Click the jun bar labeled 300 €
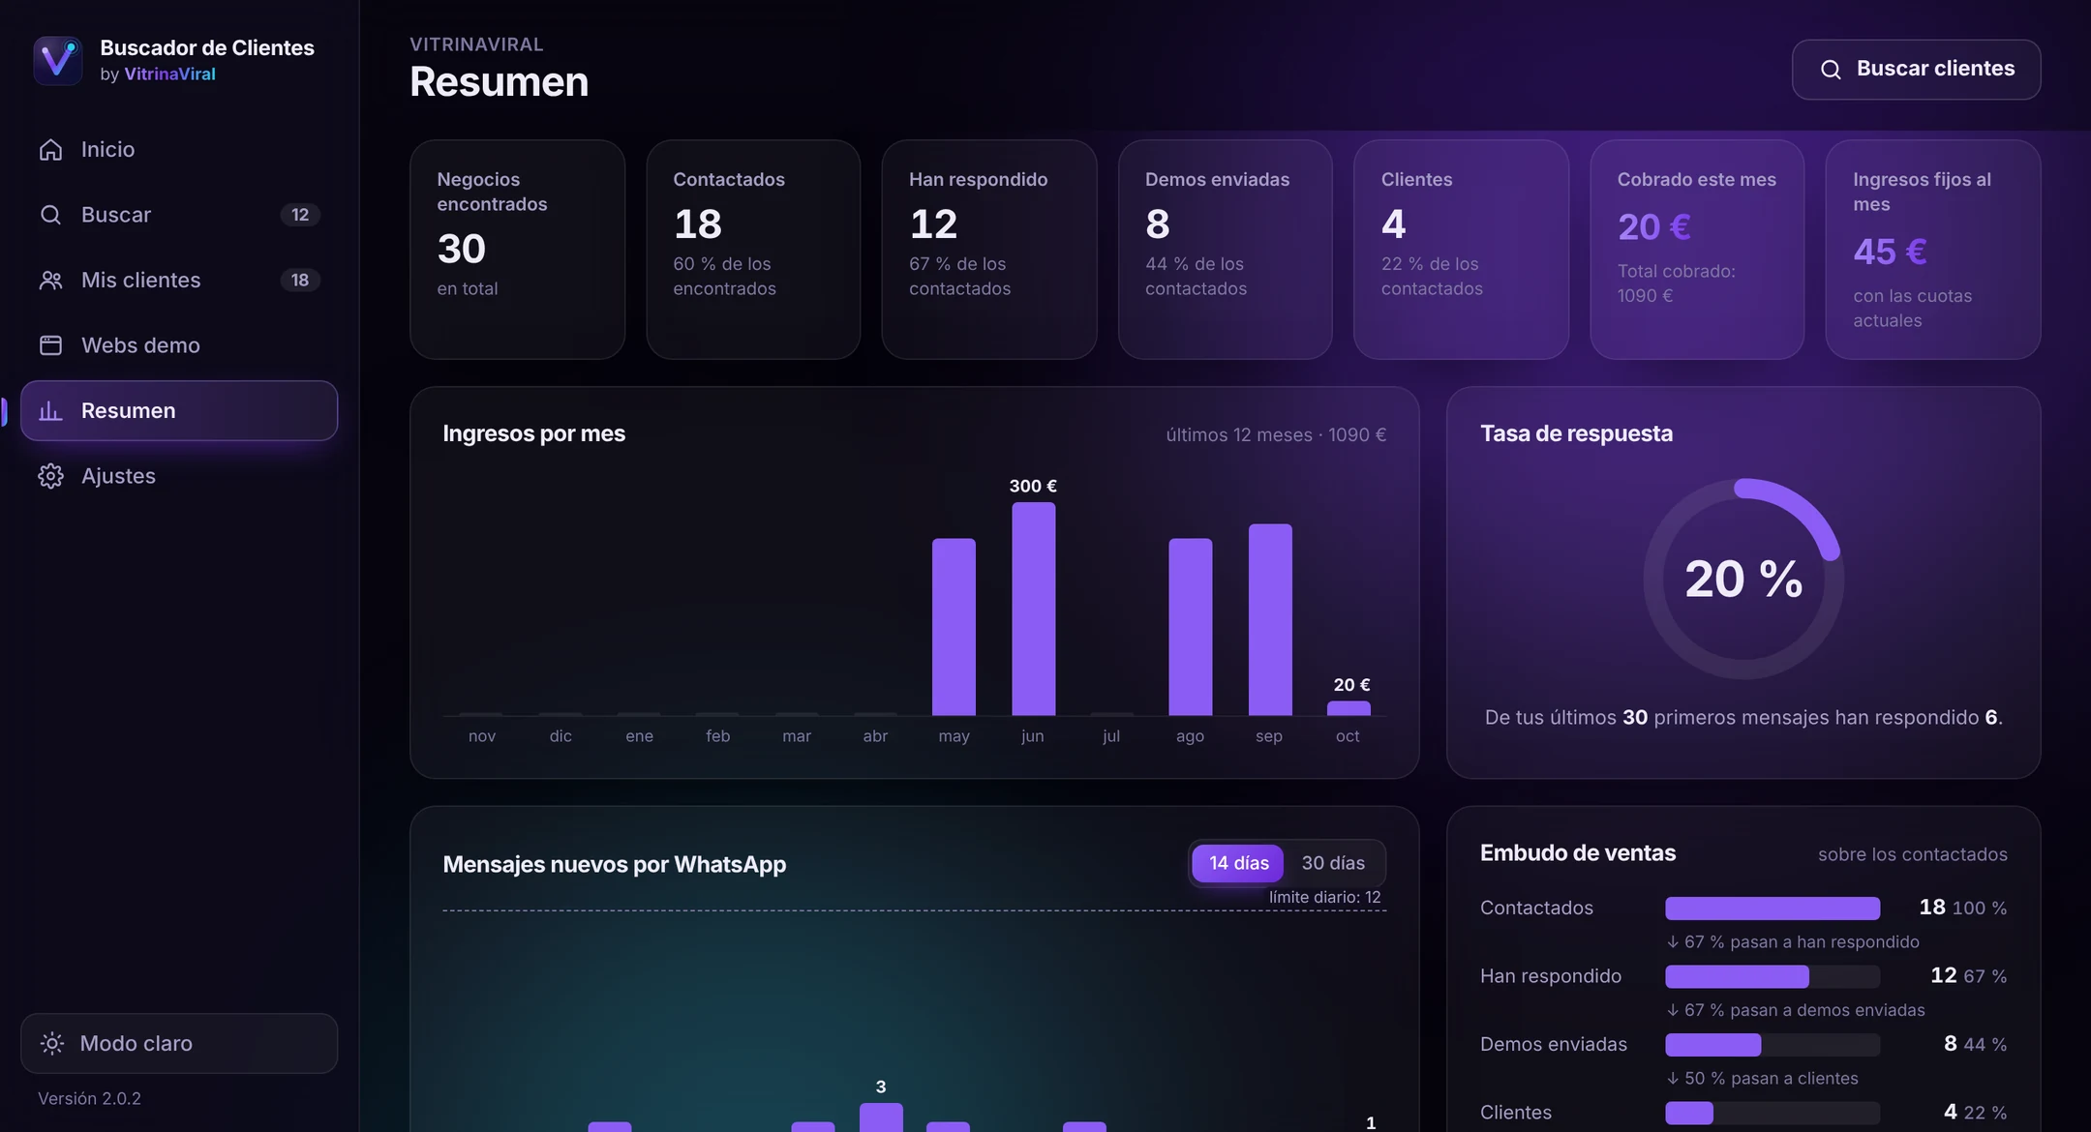 [1033, 610]
